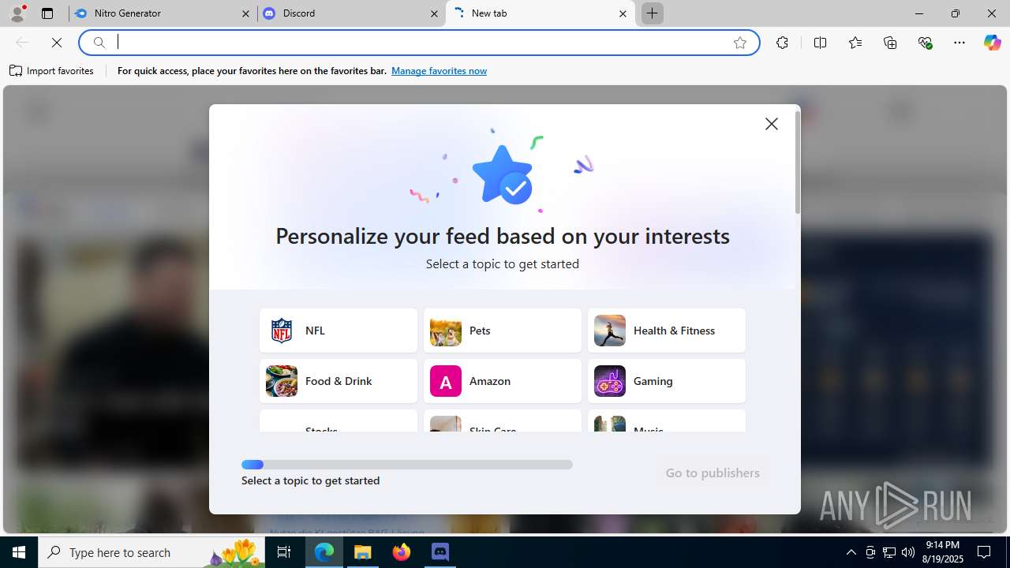Open the Extensions puzzle icon

782,43
